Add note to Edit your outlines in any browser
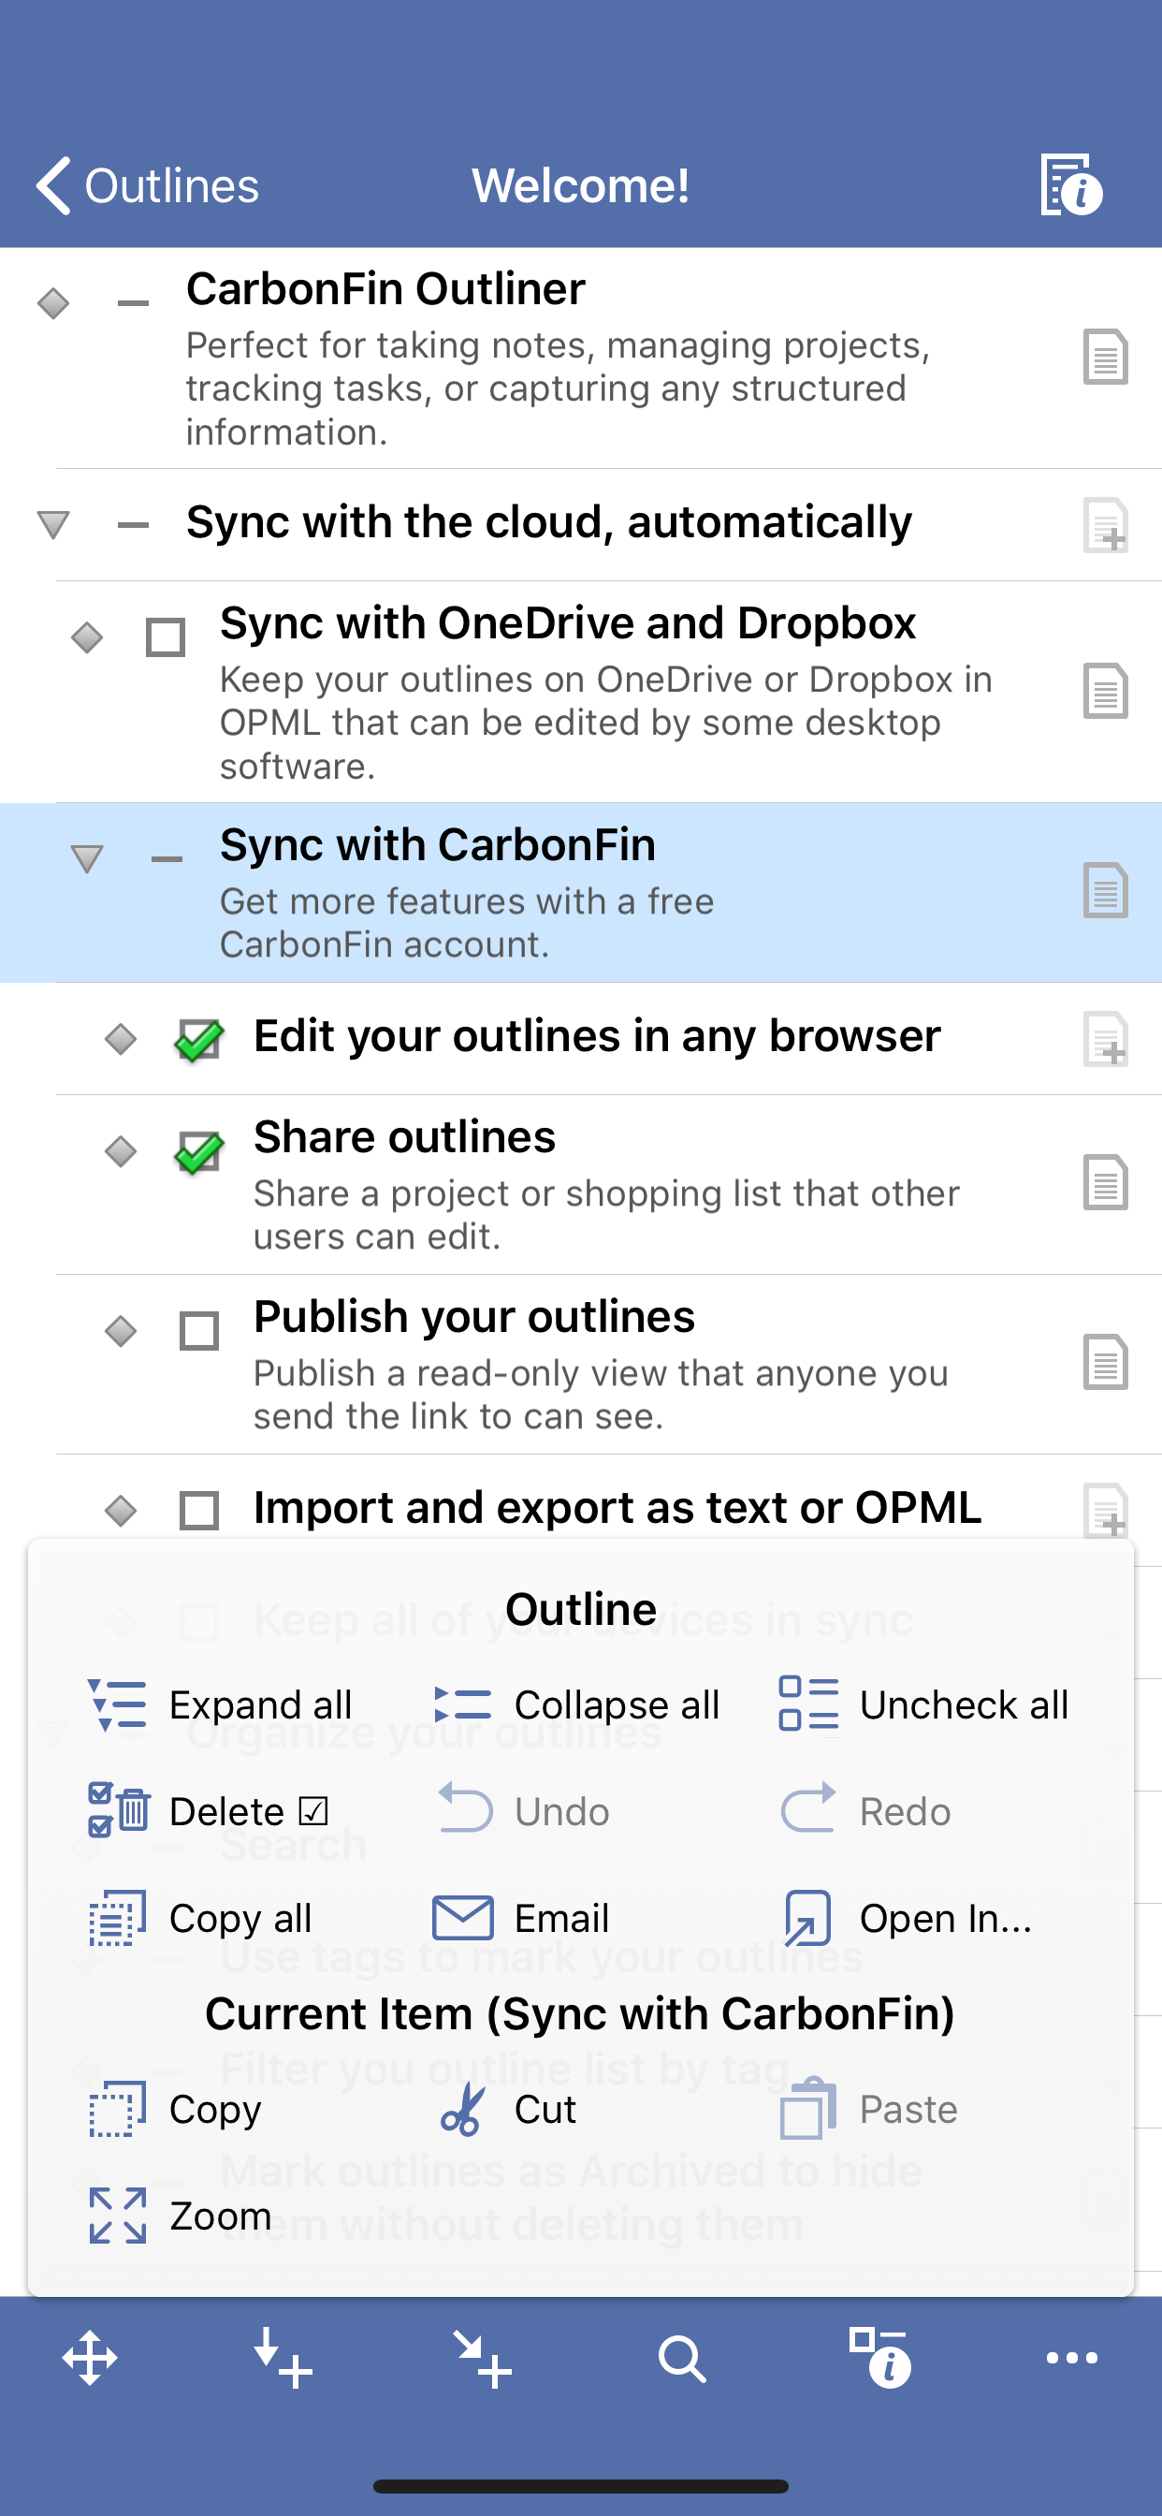This screenshot has width=1162, height=2516. (x=1105, y=1039)
